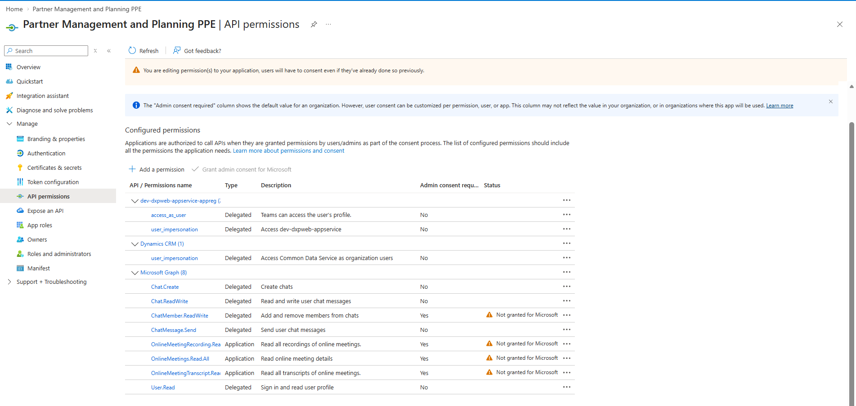Viewport: 856px width, 406px height.
Task: Click the Owners people icon
Action: 20,239
